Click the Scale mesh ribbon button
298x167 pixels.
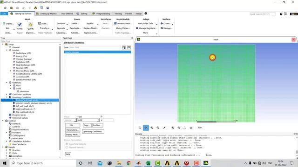click(43, 24)
